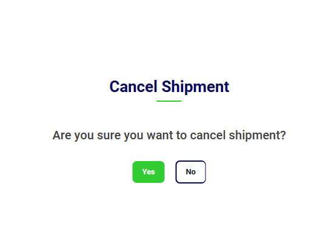Click the green underline below the heading

[169, 101]
